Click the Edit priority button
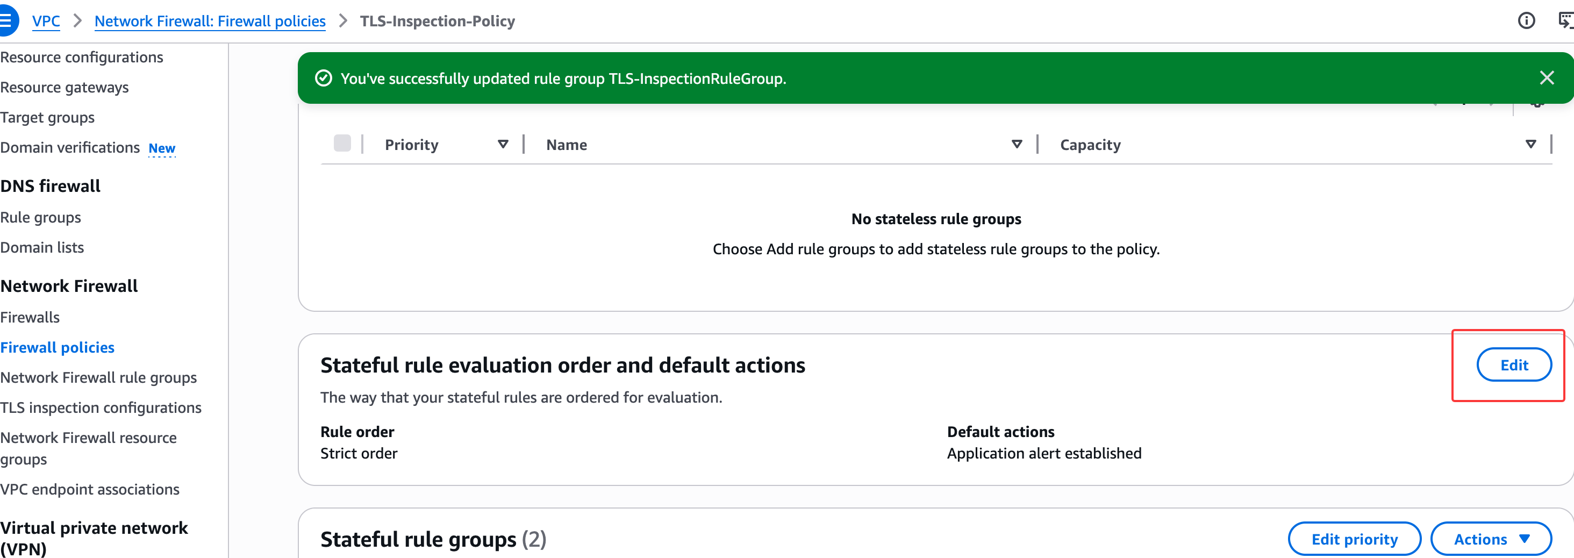The height and width of the screenshot is (558, 1574). (1354, 539)
